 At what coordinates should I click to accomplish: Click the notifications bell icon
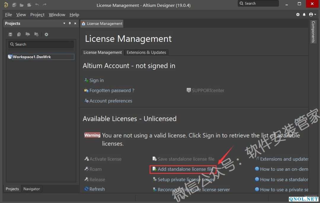[x=304, y=15]
